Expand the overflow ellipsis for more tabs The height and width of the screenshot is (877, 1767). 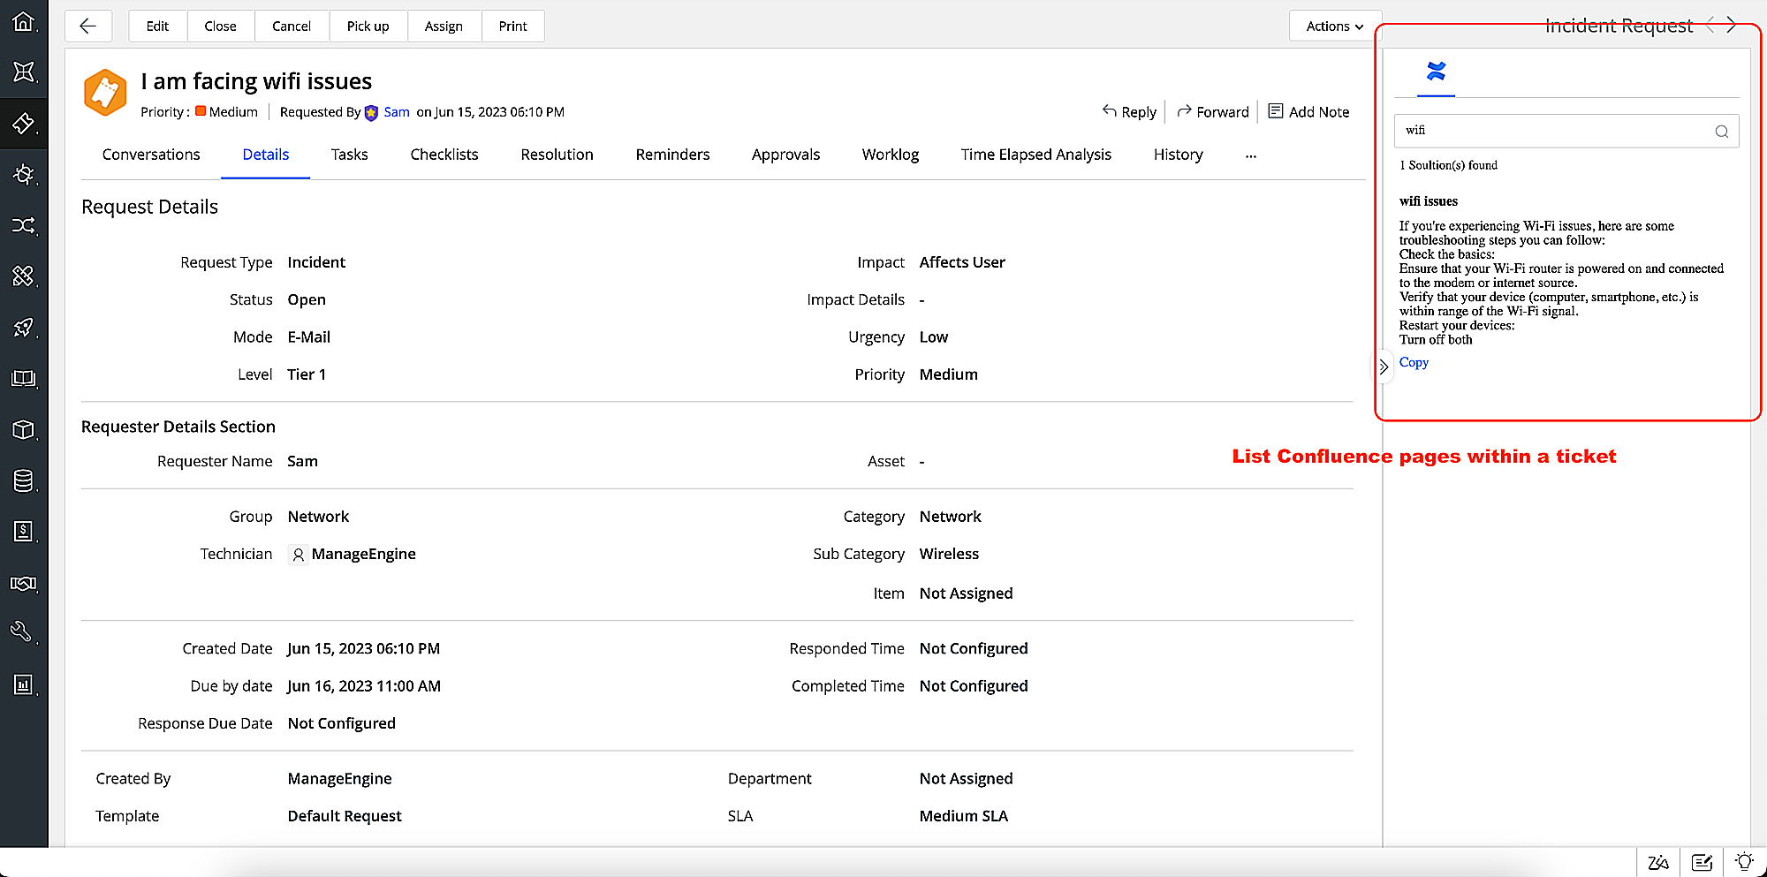point(1250,156)
